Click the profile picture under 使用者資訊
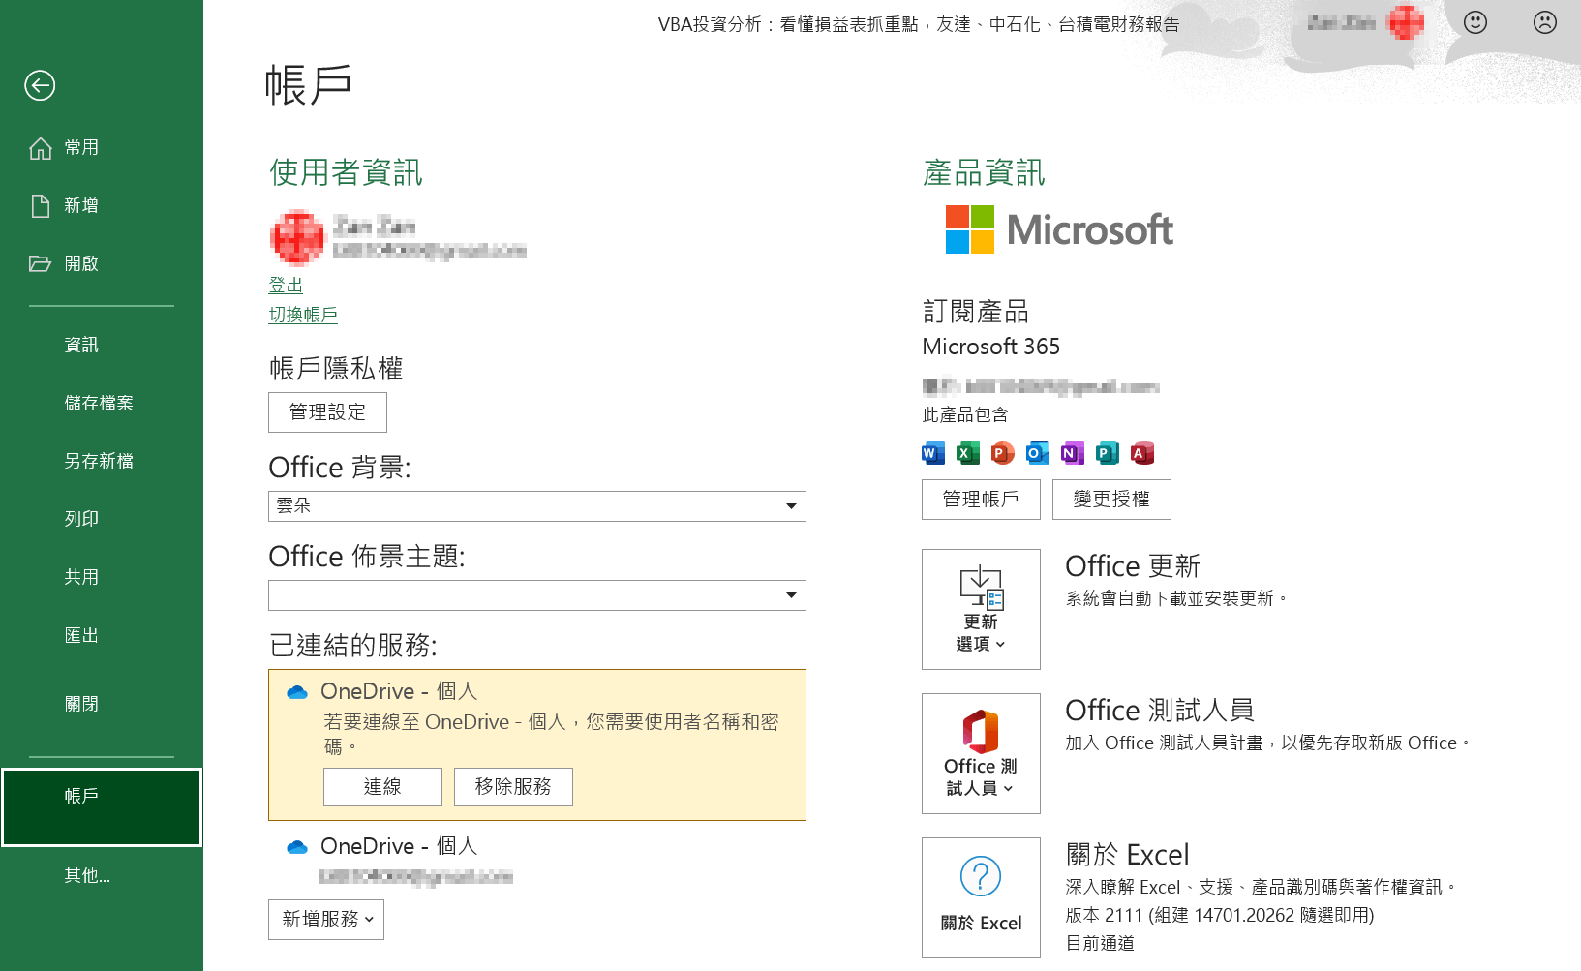 click(x=297, y=237)
